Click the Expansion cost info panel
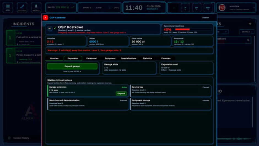This screenshot has width=259, height=146. pyautogui.click(x=186, y=68)
